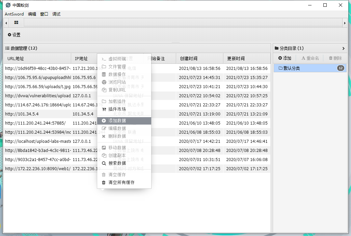Sort by the URL地址 column header
Screen dimensions: 351x236
[37, 58]
